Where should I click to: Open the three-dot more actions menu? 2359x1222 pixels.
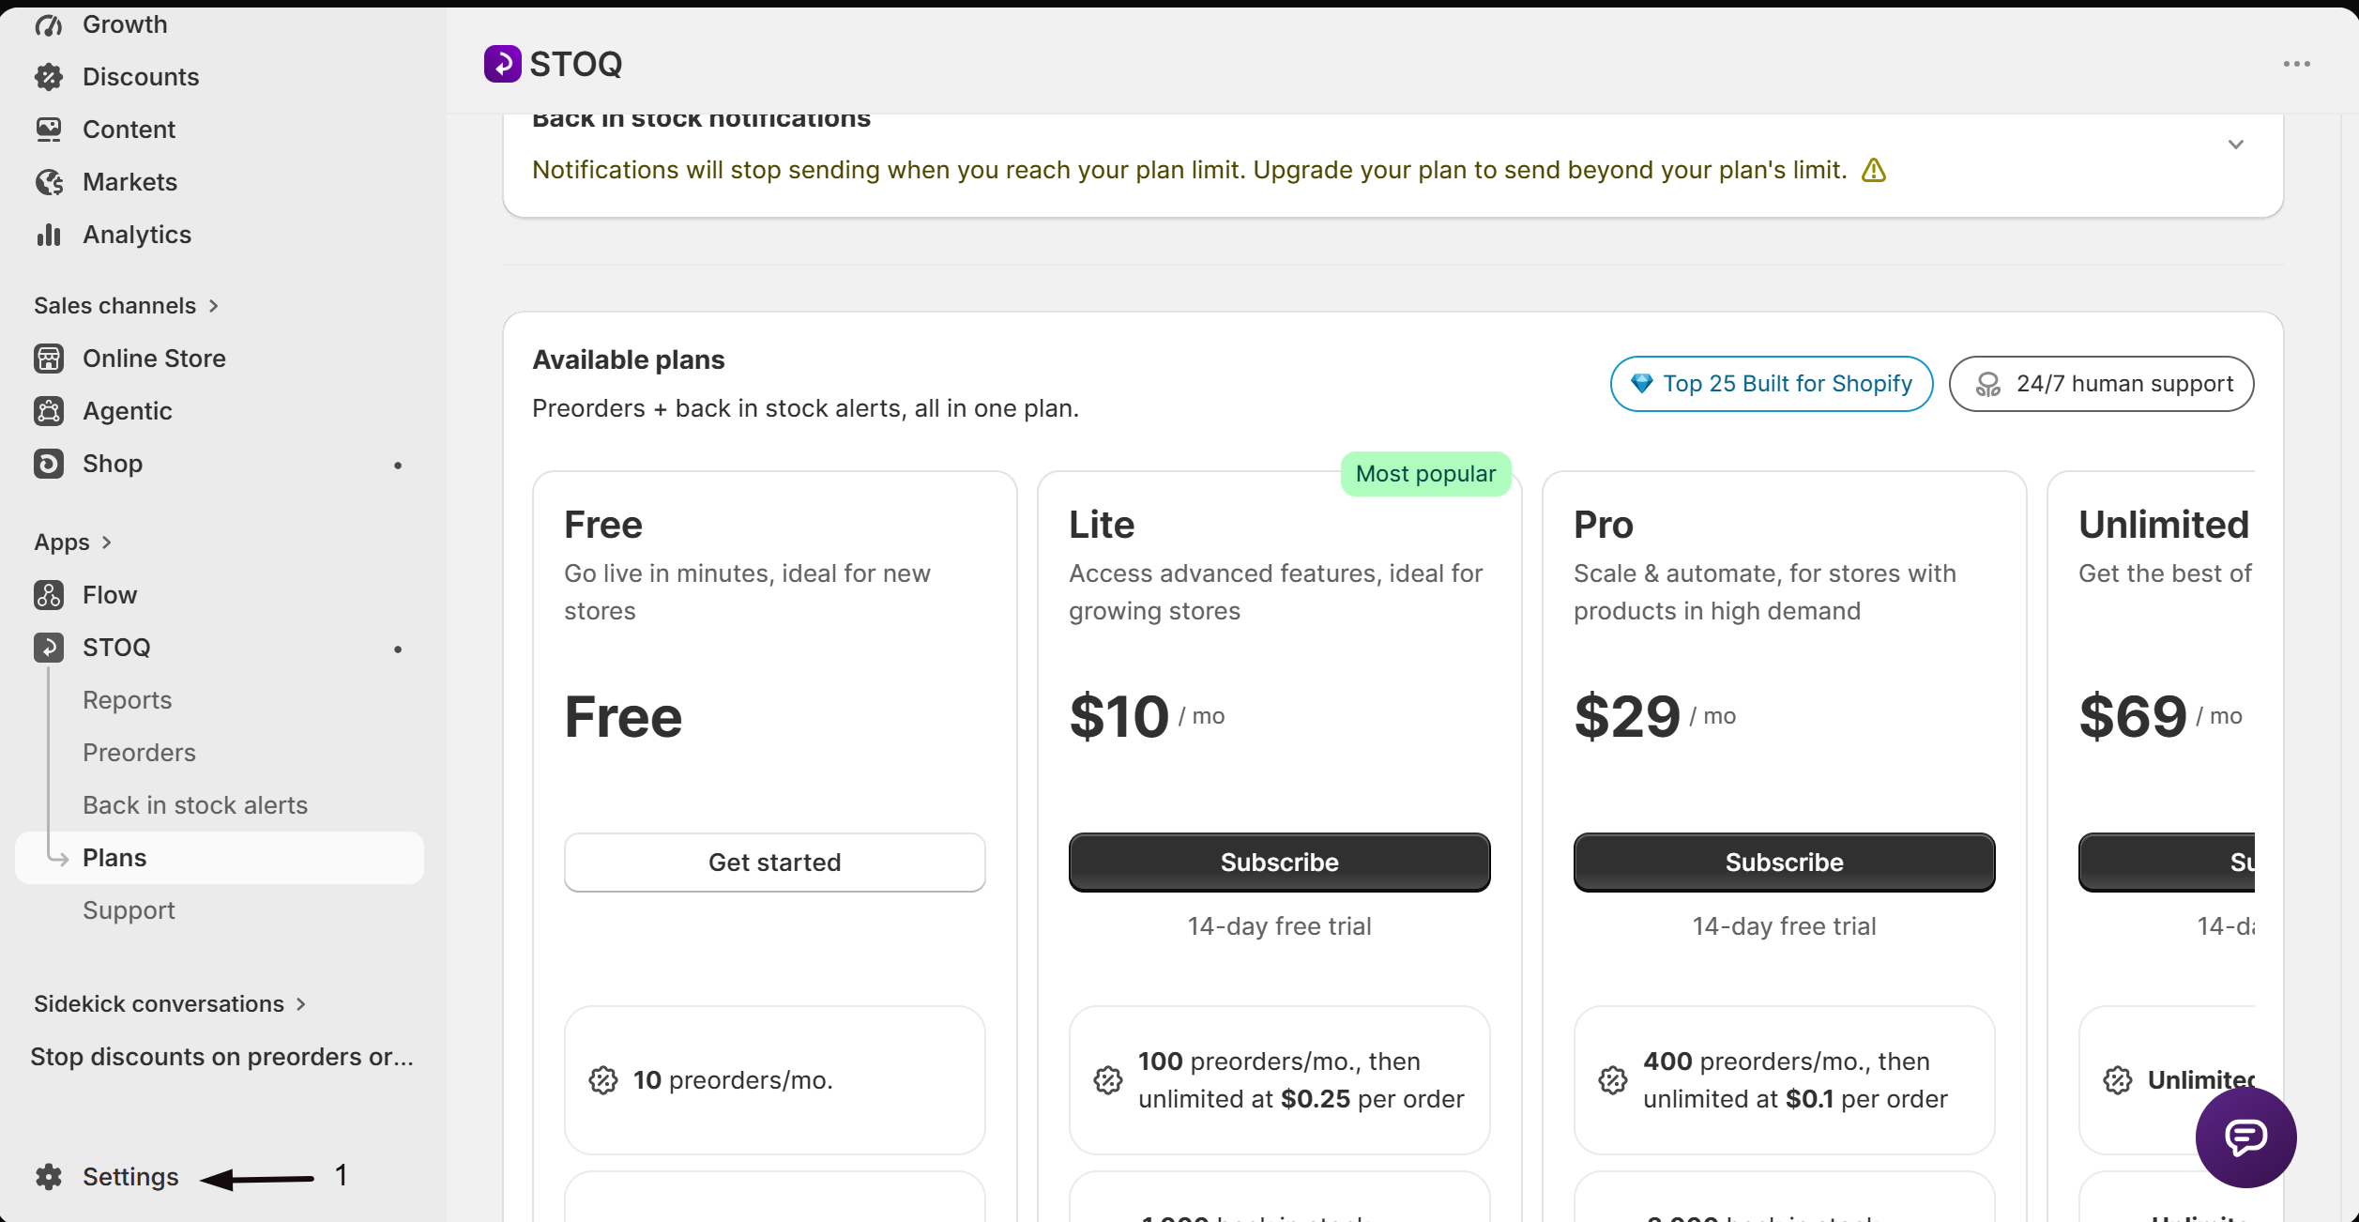[x=2297, y=64]
